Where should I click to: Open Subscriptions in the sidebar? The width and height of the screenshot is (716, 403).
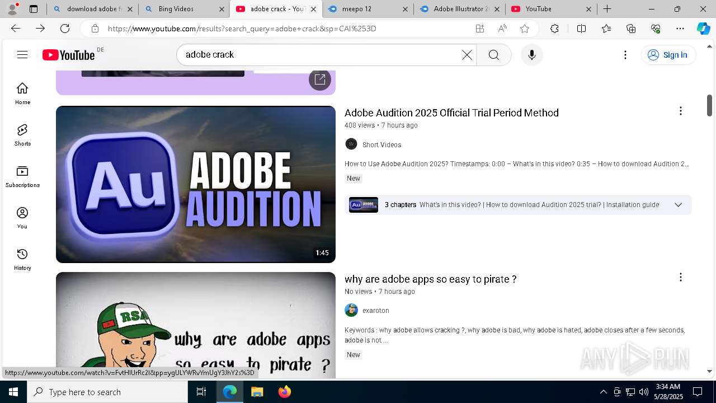22,176
